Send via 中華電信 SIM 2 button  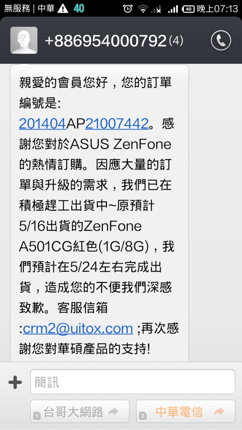[186, 411]
